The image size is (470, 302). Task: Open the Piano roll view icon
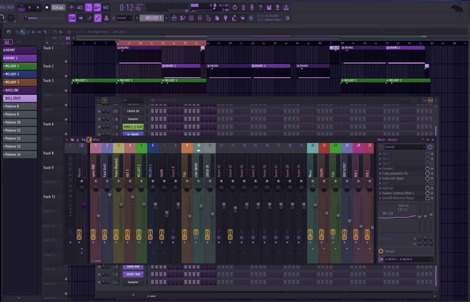pos(182,18)
